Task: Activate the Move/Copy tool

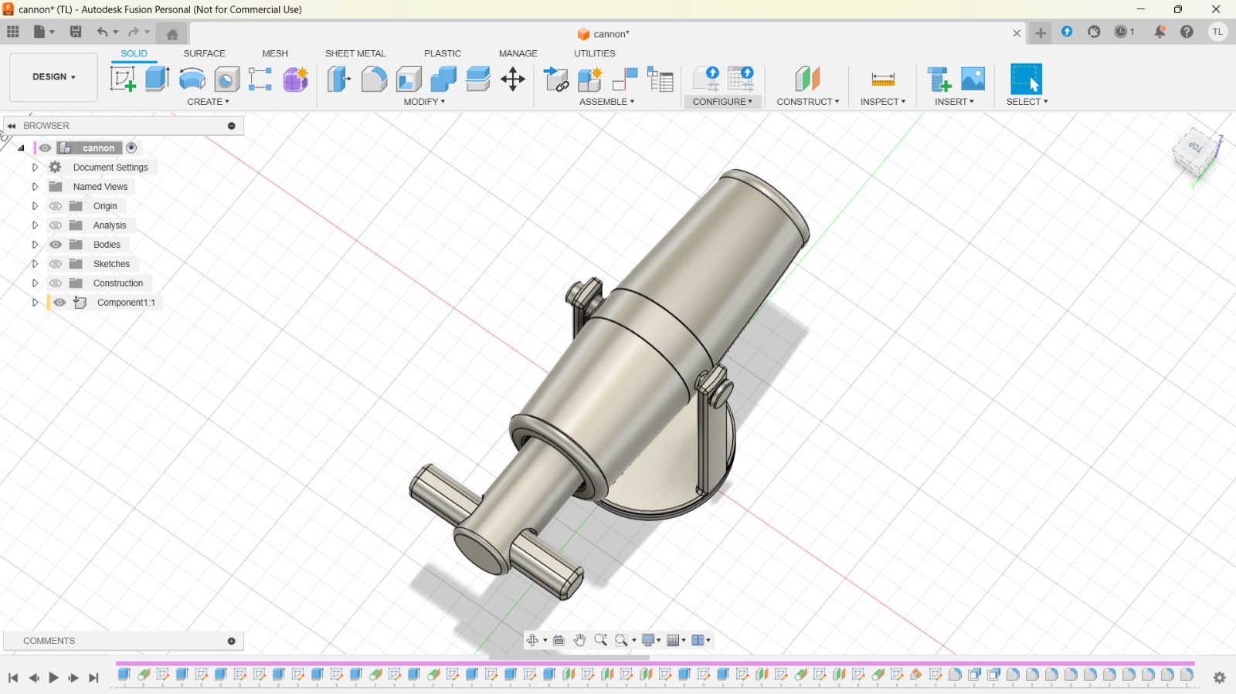Action: 513,79
